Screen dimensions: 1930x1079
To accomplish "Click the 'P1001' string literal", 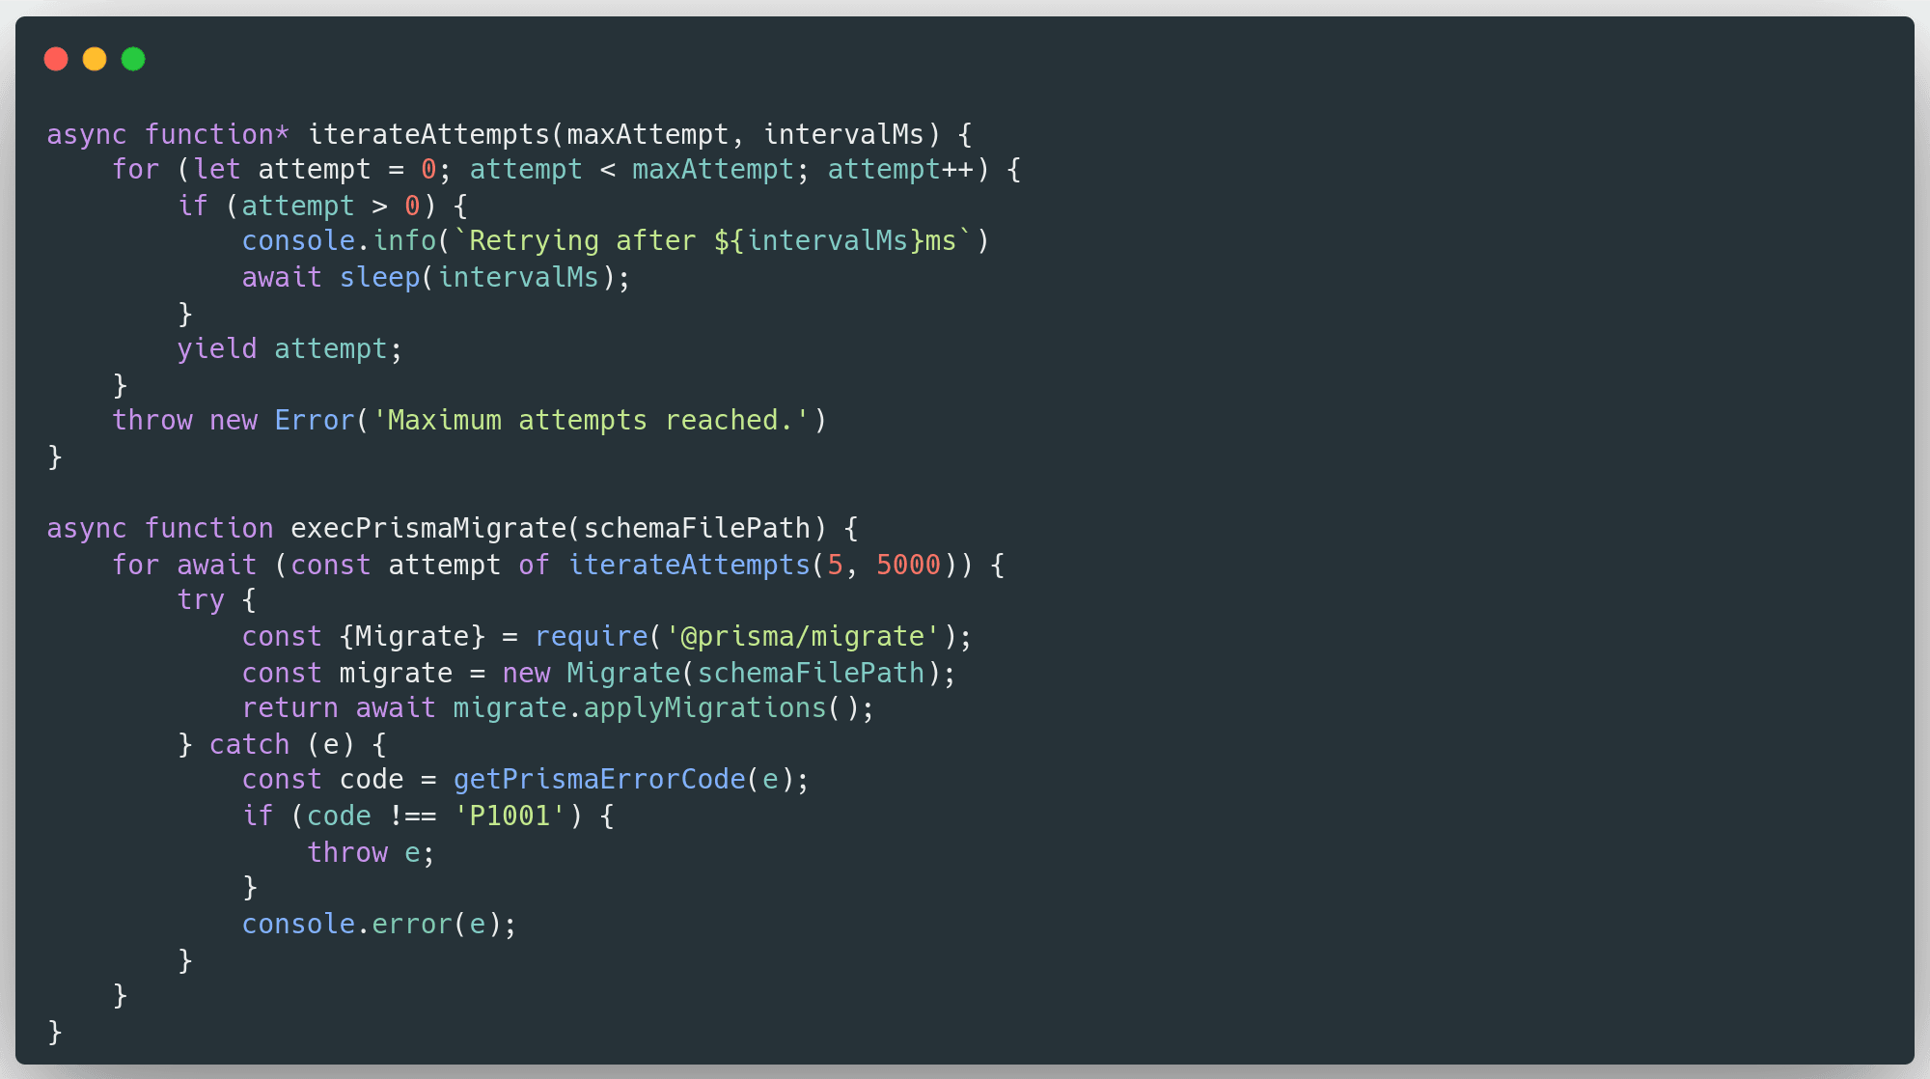I will coord(509,816).
